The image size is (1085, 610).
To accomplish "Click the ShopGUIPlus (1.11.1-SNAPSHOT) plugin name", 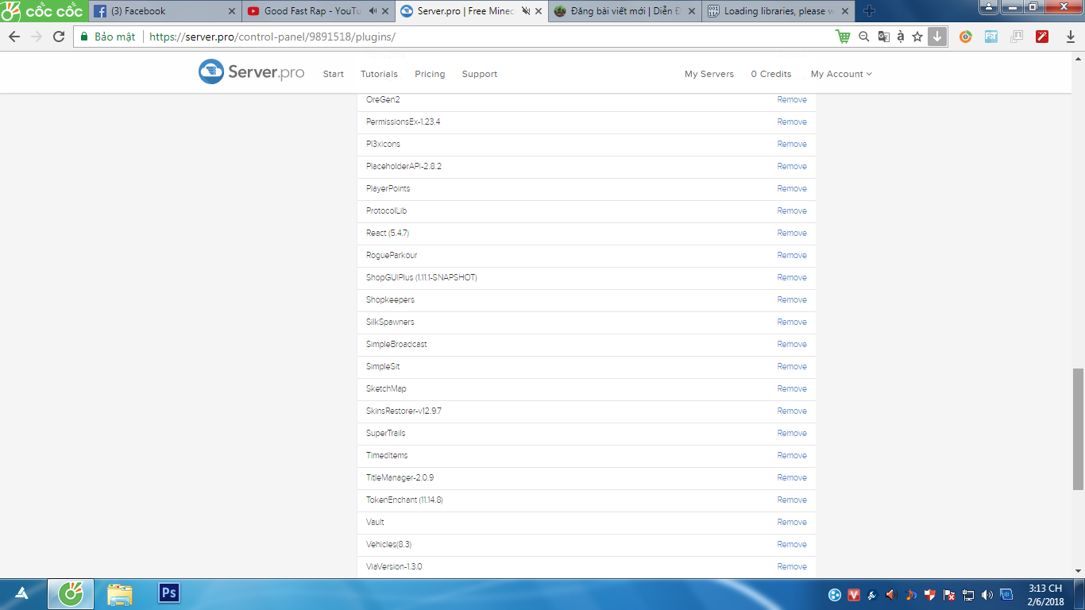I will (x=421, y=277).
